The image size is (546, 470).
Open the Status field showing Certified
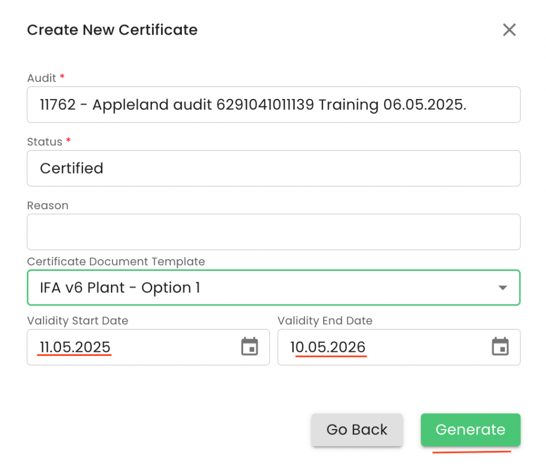(274, 168)
